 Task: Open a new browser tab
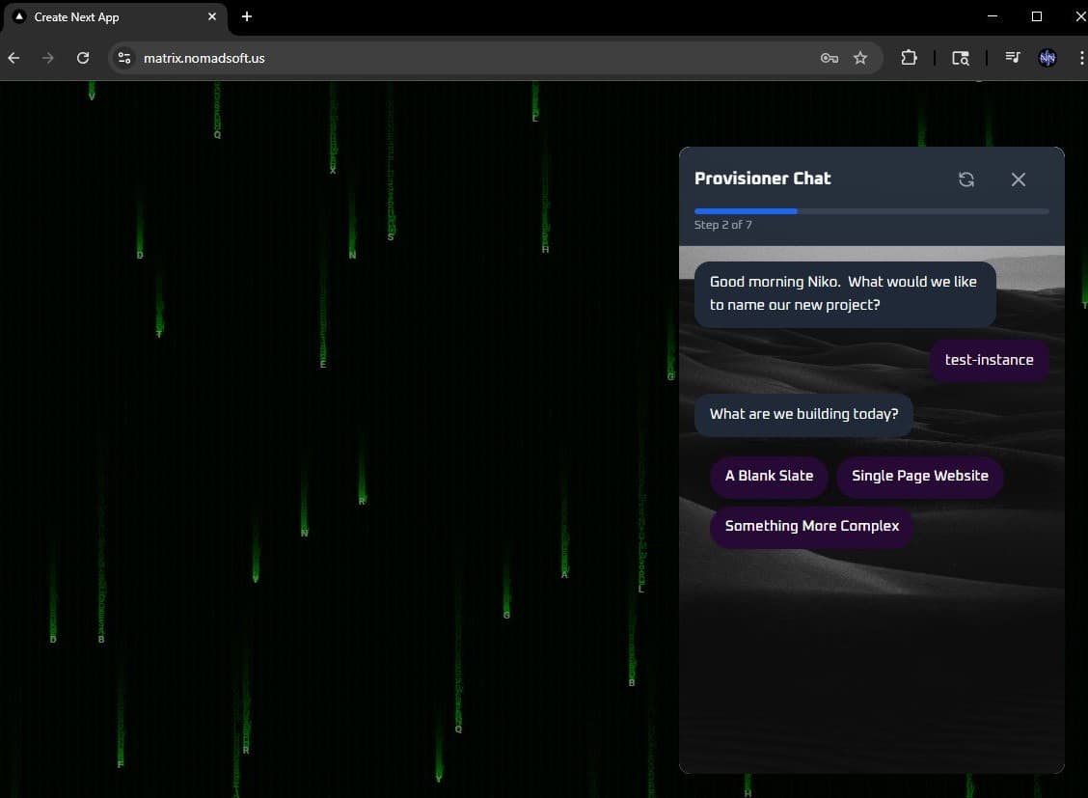[247, 17]
